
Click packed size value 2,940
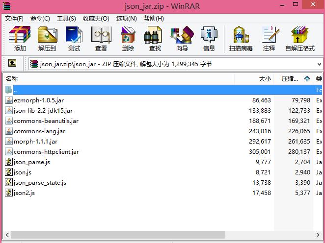coord(302,172)
